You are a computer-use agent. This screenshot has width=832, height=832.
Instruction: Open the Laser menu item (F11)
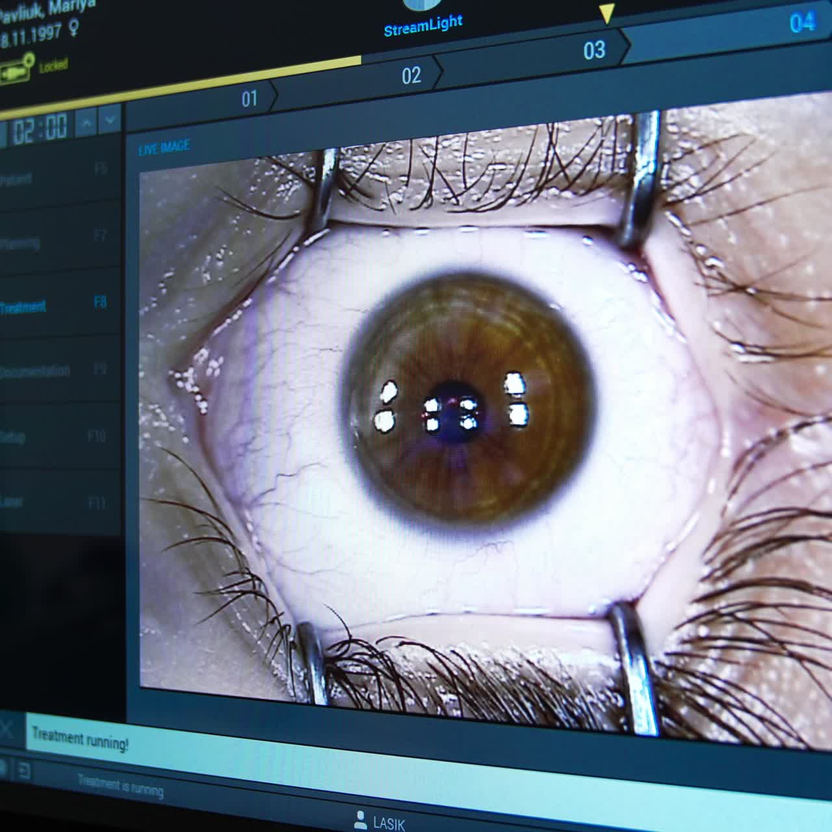coord(60,502)
